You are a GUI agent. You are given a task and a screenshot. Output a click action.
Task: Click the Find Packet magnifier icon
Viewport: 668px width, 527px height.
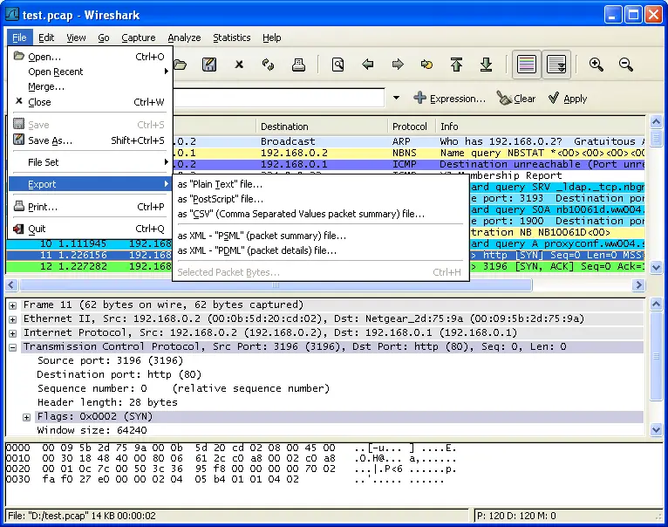(337, 65)
